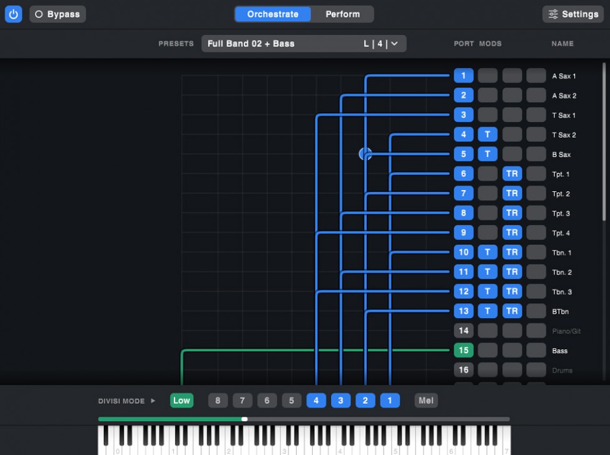The height and width of the screenshot is (455, 610).
Task: Toggle the Low divisi mode option
Action: 181,400
